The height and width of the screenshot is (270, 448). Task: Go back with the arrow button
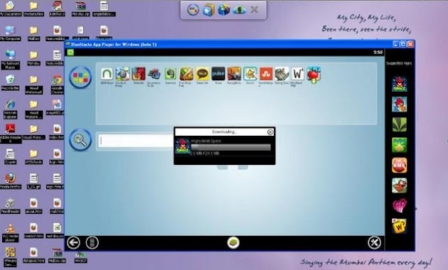pos(73,242)
